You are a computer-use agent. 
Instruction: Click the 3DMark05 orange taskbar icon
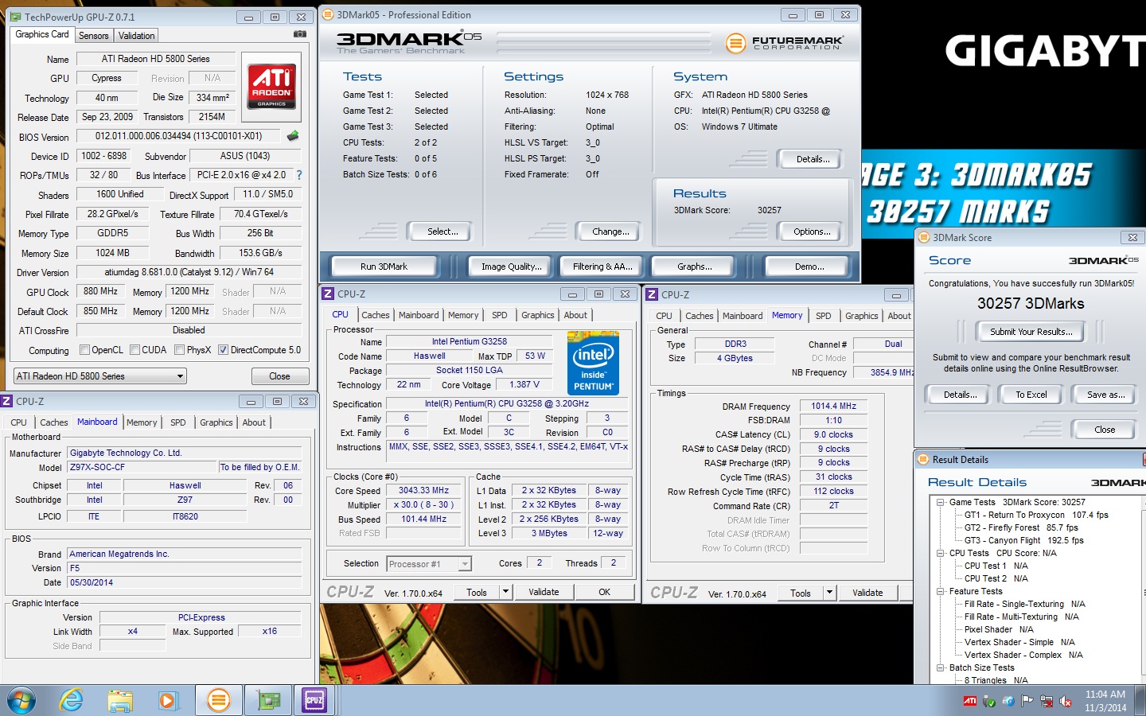218,700
